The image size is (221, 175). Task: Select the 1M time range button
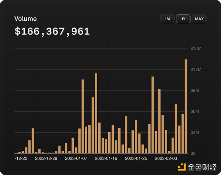(167, 19)
